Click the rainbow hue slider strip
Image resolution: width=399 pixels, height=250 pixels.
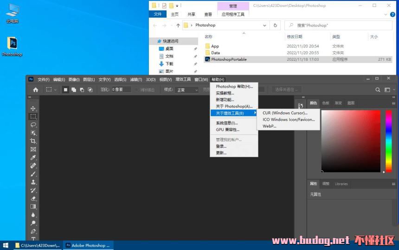tap(389, 141)
